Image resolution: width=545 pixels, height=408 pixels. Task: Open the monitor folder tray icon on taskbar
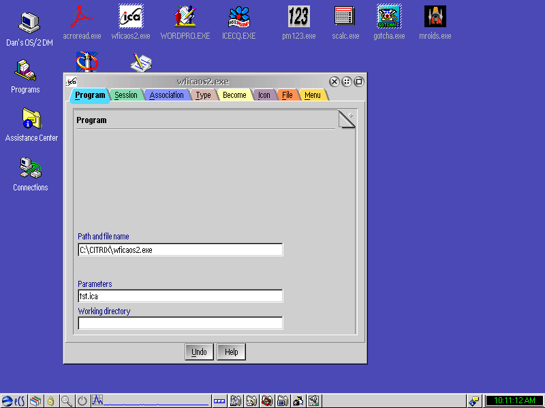pos(283,401)
